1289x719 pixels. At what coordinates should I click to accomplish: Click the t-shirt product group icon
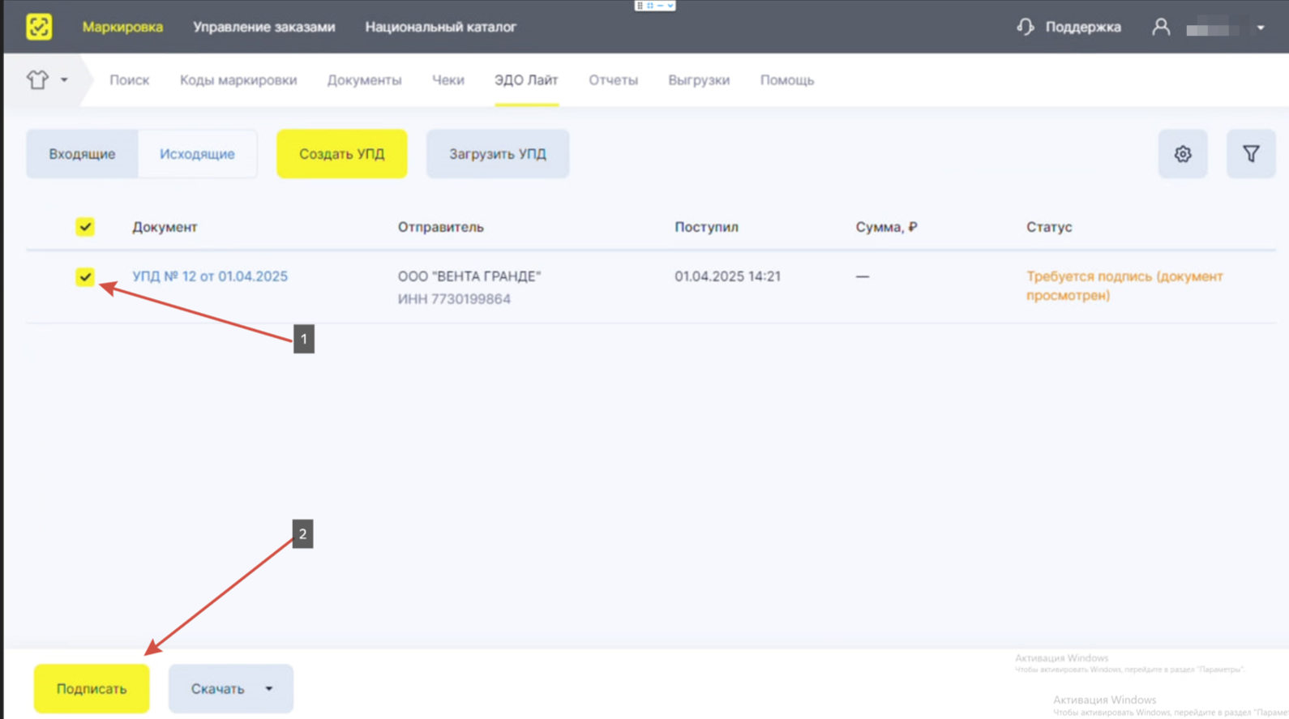37,79
